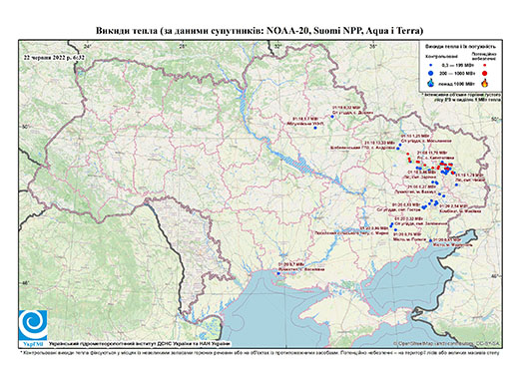This screenshot has height=367, width=519.
Task: Open the OpenStreetMap contributors attribution
Action: click(447, 343)
